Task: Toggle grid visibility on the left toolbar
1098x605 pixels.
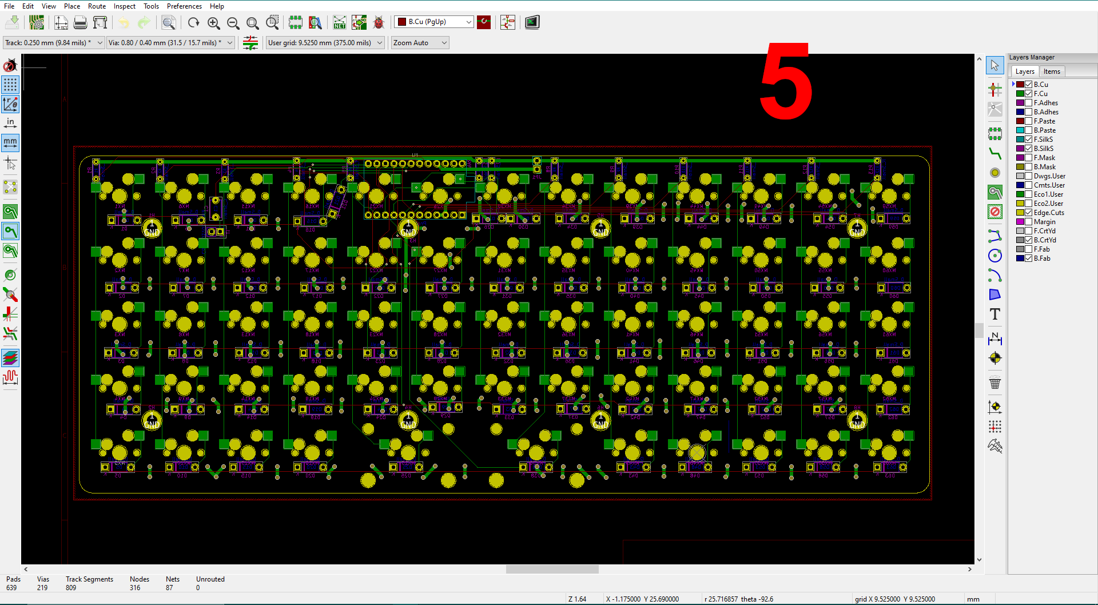Action: click(x=10, y=85)
